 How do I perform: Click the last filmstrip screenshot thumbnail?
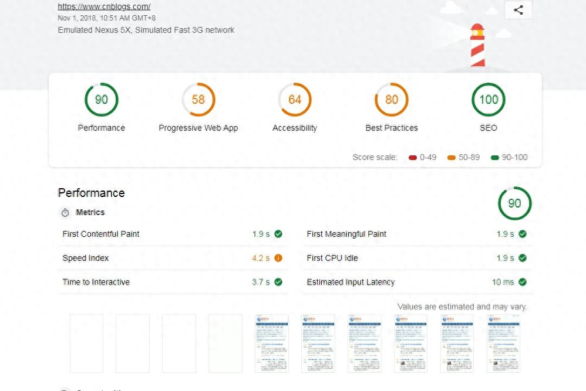[x=503, y=344]
